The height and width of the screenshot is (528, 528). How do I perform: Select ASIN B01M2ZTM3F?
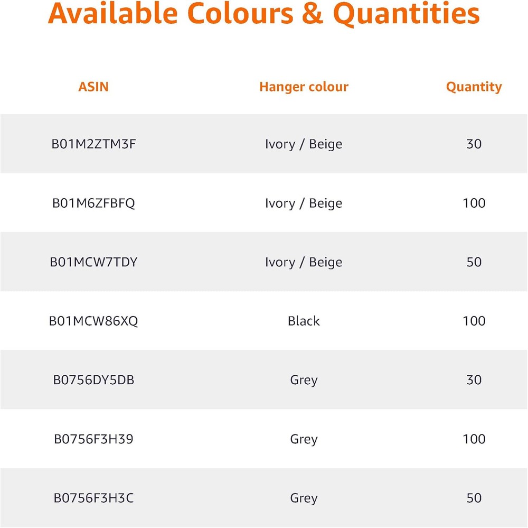pos(93,144)
